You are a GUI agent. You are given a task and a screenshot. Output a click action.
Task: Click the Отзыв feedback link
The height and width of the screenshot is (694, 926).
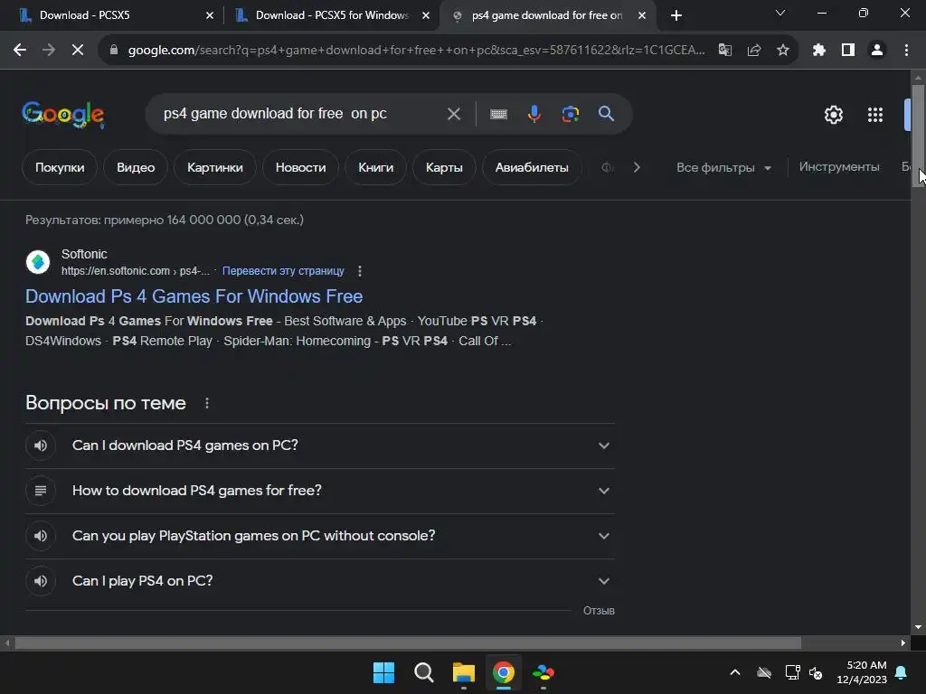pyautogui.click(x=599, y=611)
